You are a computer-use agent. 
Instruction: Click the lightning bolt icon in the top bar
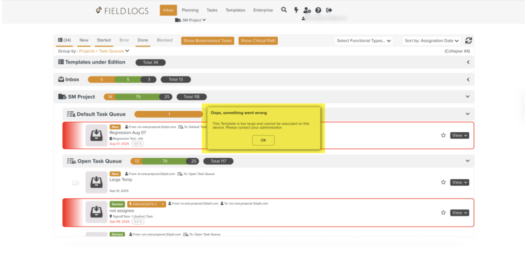click(296, 10)
